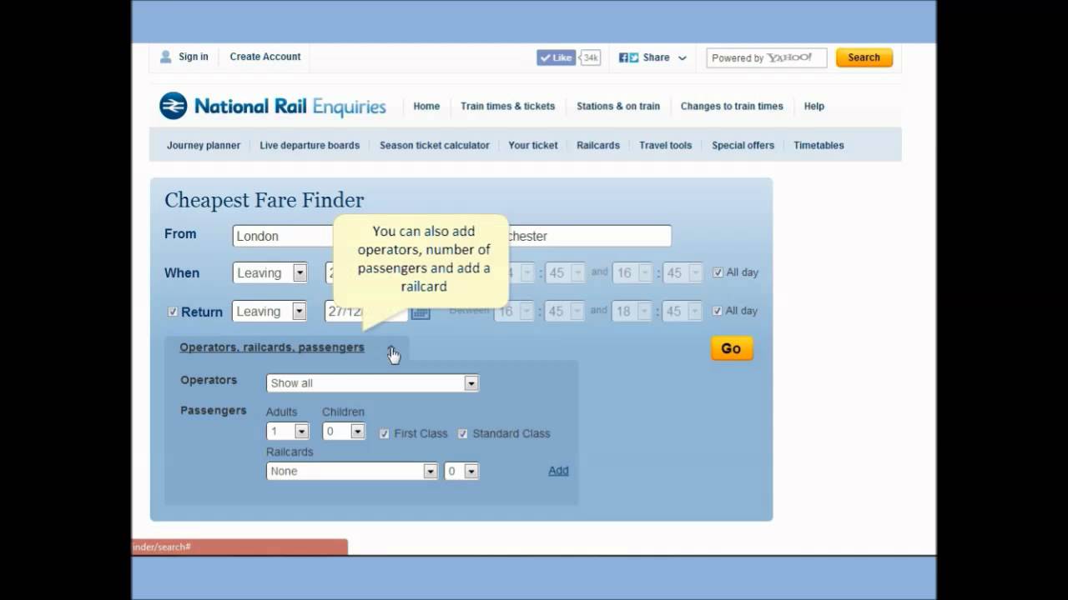Click the Add railcard link
The height and width of the screenshot is (600, 1068).
pos(558,471)
